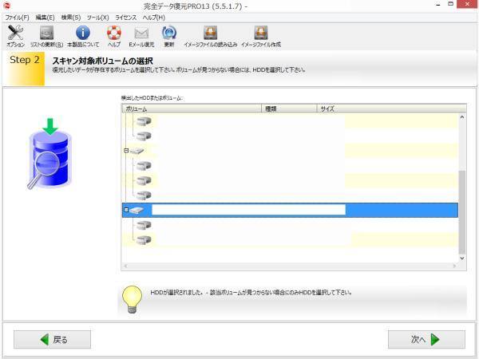
Task: Click the vertical scrollbar up arrow
Action: click(461, 118)
